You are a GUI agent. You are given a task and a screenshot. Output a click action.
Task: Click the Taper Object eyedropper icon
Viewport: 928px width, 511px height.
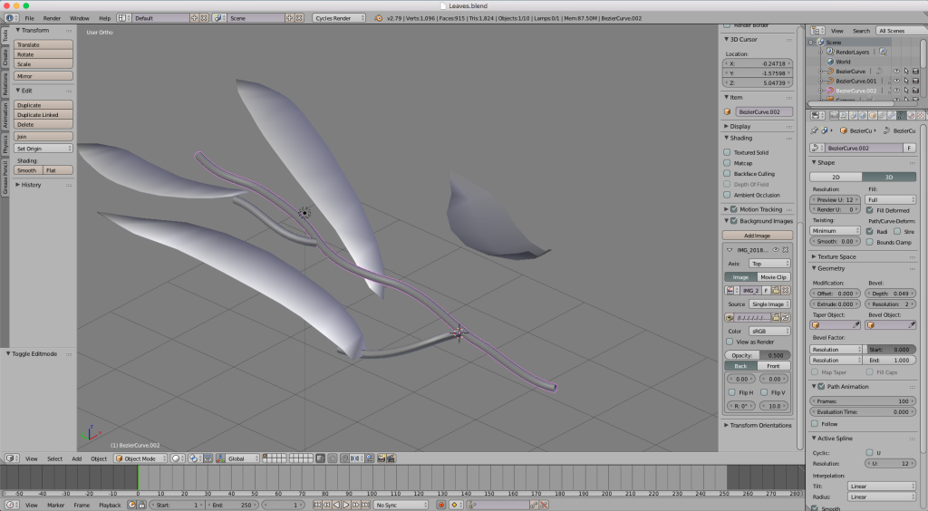tap(855, 325)
